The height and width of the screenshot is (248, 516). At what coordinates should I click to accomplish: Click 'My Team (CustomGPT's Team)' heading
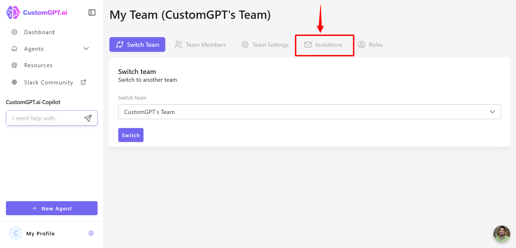pyautogui.click(x=190, y=15)
